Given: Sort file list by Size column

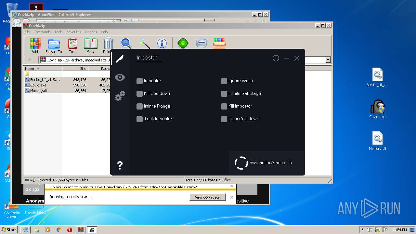Looking at the screenshot, I should pyautogui.click(x=75, y=69).
